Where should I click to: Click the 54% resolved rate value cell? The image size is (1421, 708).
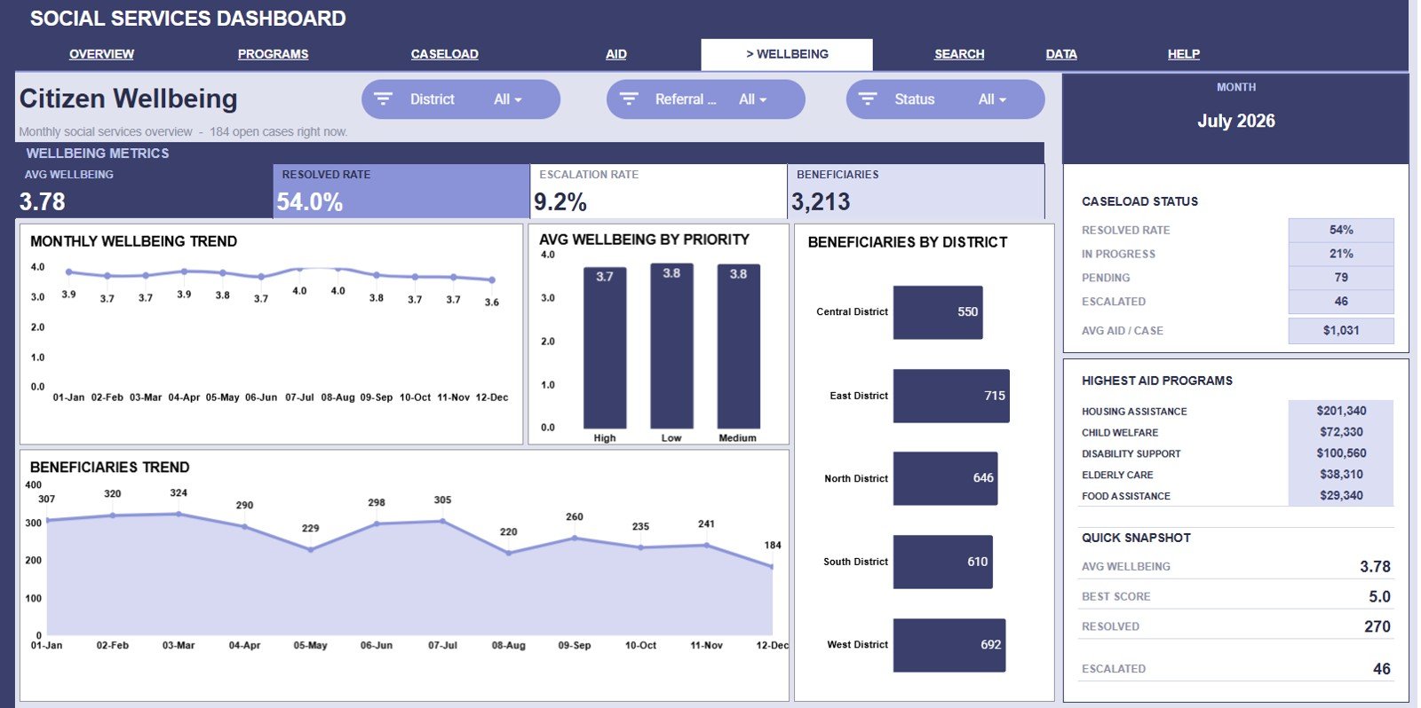pos(1341,230)
